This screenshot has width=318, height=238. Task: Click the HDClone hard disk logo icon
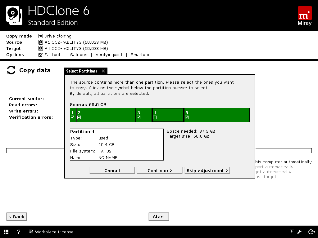[14, 15]
